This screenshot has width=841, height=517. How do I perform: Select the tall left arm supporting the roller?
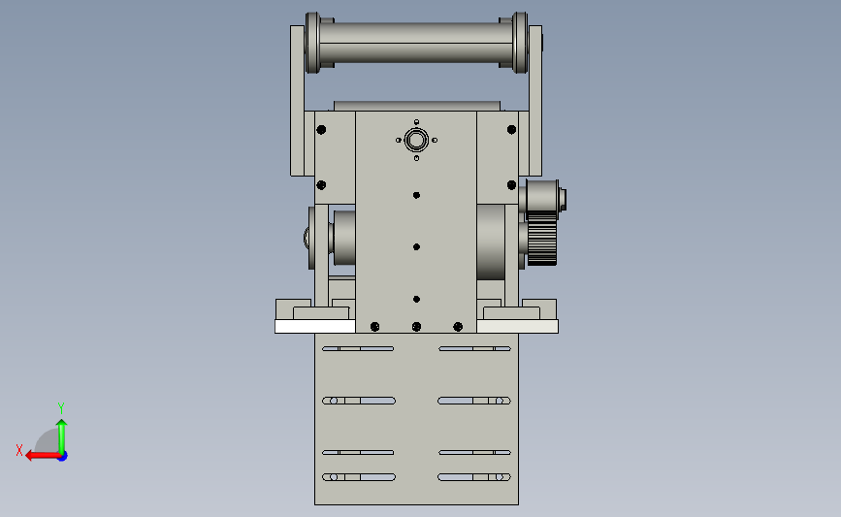(297, 101)
